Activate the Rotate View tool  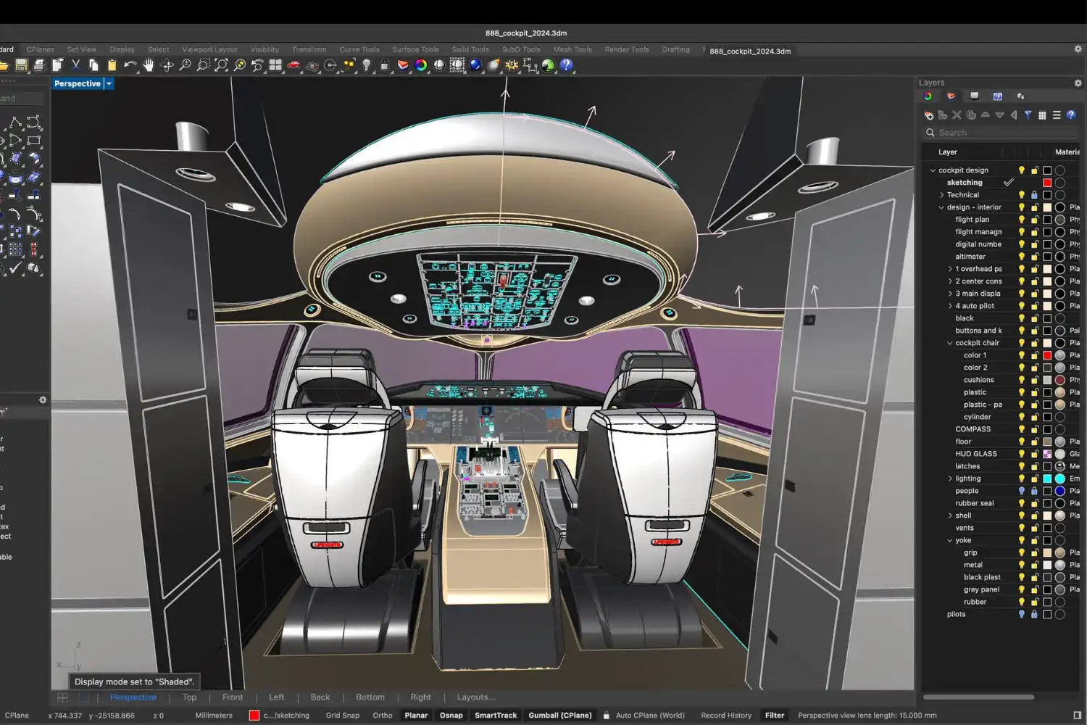[x=167, y=65]
